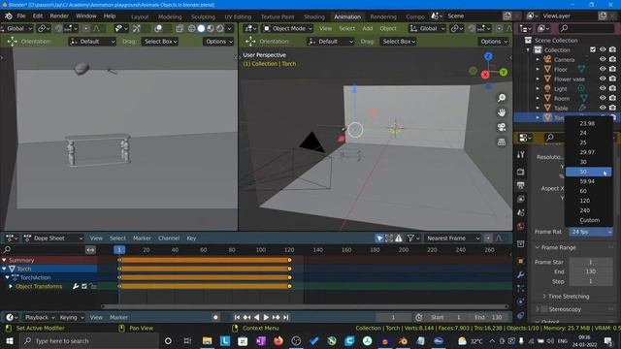Open the Dope Sheet mode dropdown
This screenshot has height=349, width=621.
pos(53,238)
